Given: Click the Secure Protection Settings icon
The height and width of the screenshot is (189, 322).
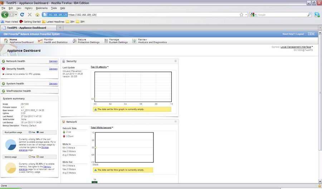Looking at the screenshot, I should coord(74,41).
